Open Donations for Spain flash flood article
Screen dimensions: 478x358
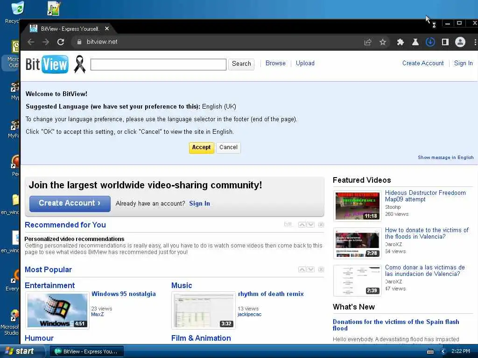[x=396, y=325]
